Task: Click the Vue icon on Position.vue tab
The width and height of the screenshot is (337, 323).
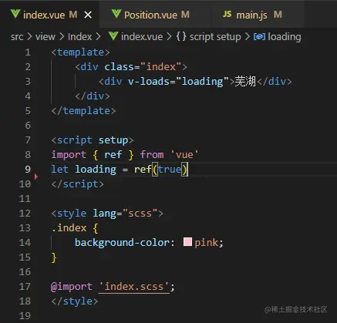Action: (116, 14)
